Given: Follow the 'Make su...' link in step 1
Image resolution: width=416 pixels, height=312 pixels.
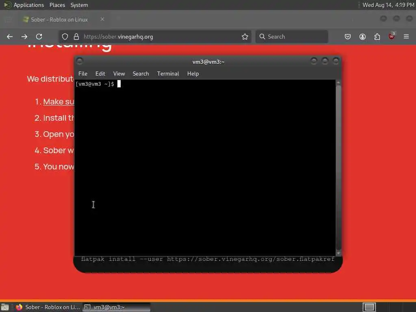Looking at the screenshot, I should [x=59, y=102].
